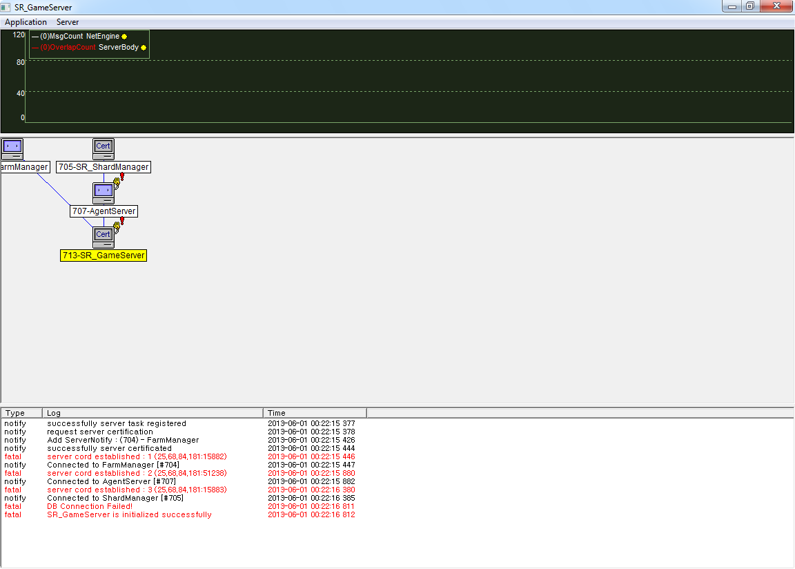This screenshot has height=569, width=795.
Task: Sort log by the Type column header
Action: (21, 413)
